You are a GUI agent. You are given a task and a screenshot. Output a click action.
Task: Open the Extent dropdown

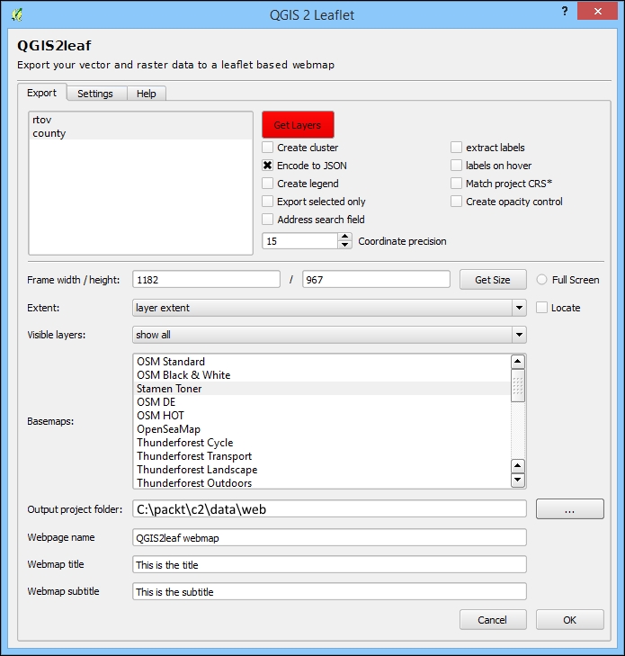pos(329,308)
